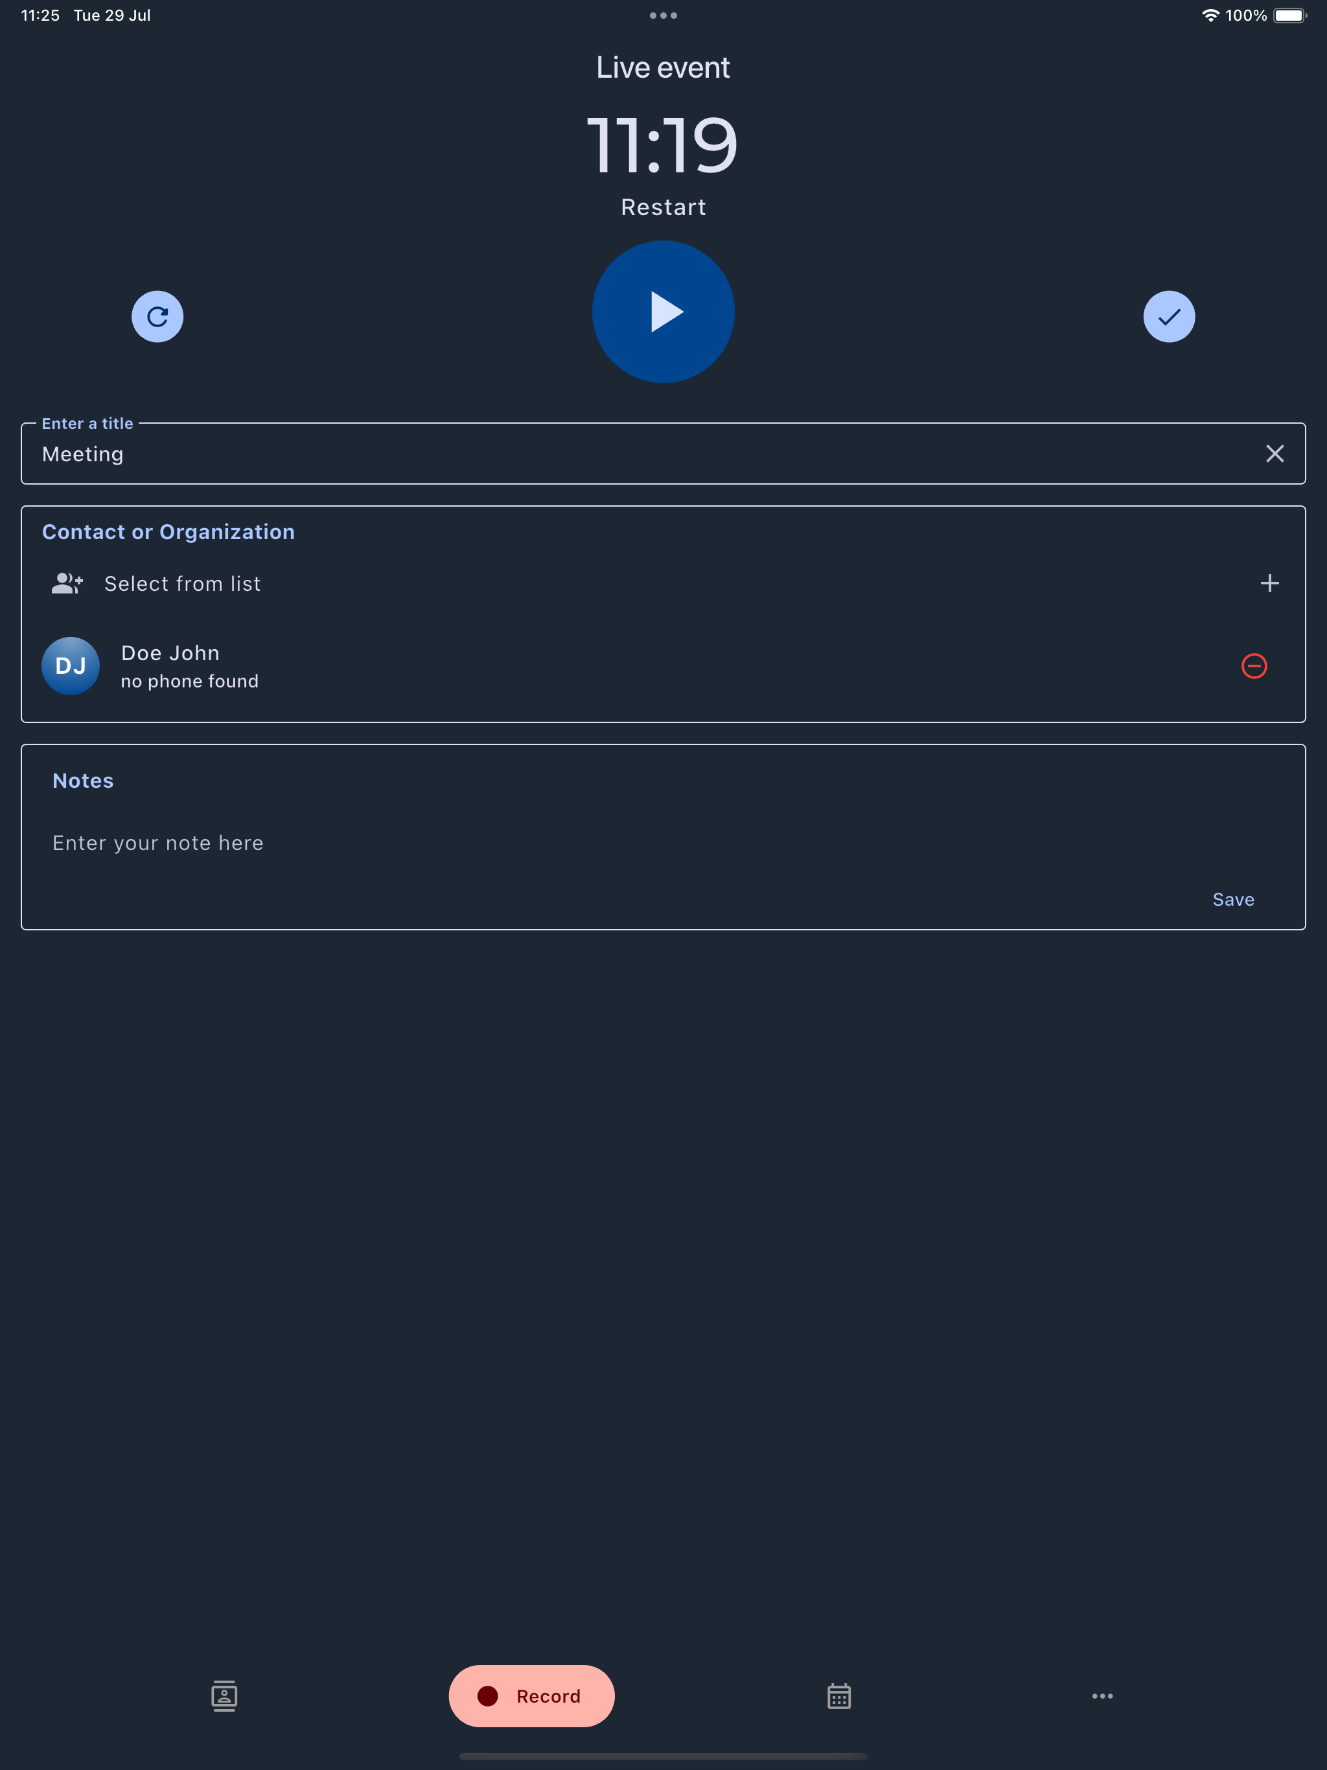This screenshot has width=1327, height=1770.
Task: Tap the Restart label under timer
Action: click(663, 207)
